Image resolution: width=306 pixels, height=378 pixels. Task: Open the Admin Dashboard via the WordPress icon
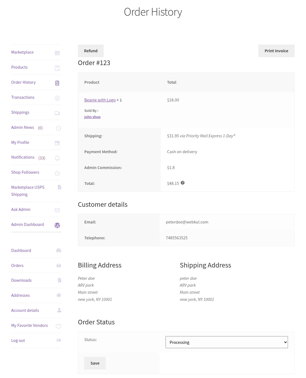(57, 225)
